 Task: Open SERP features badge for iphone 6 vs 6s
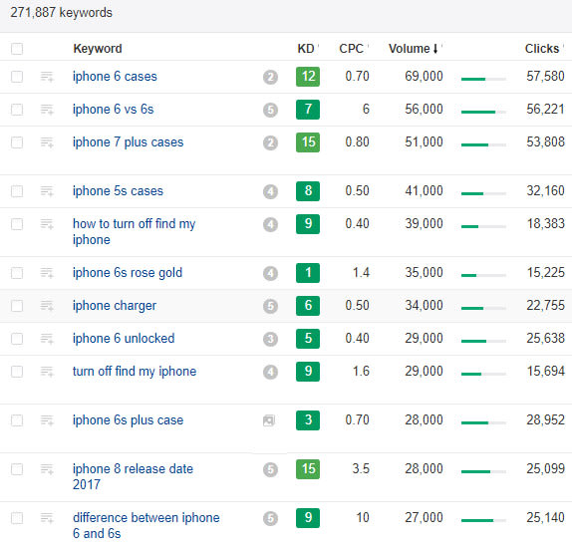pos(270,110)
